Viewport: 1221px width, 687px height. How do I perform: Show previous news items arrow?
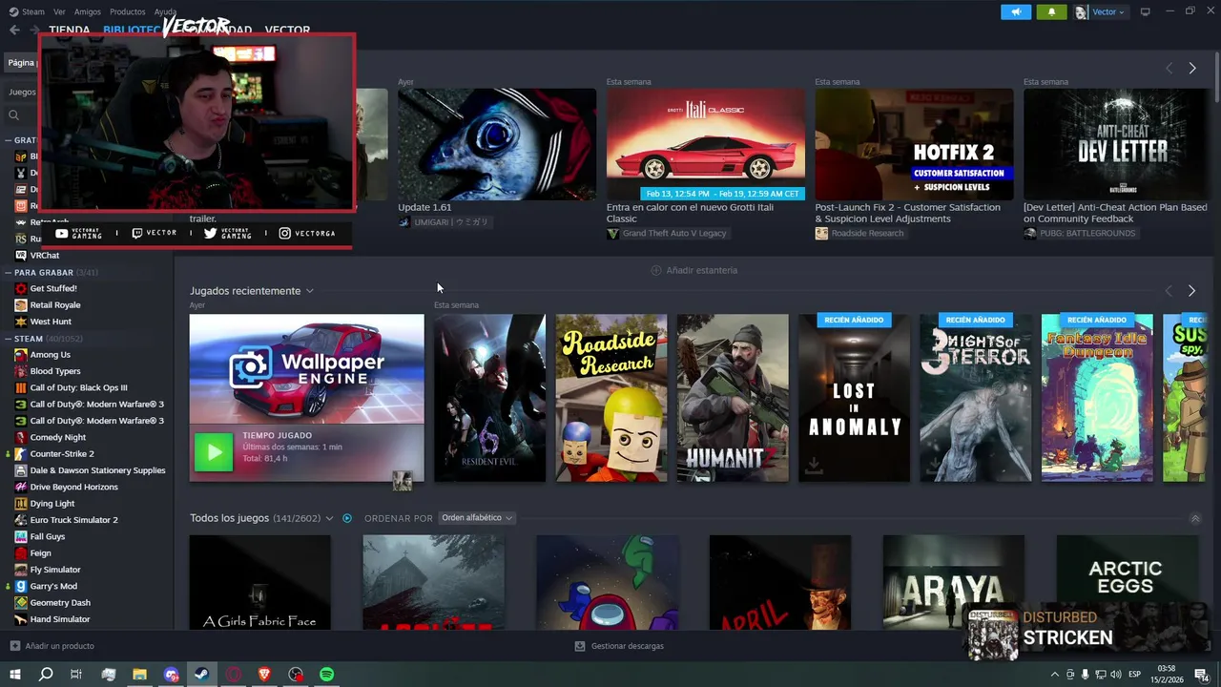pyautogui.click(x=1169, y=68)
